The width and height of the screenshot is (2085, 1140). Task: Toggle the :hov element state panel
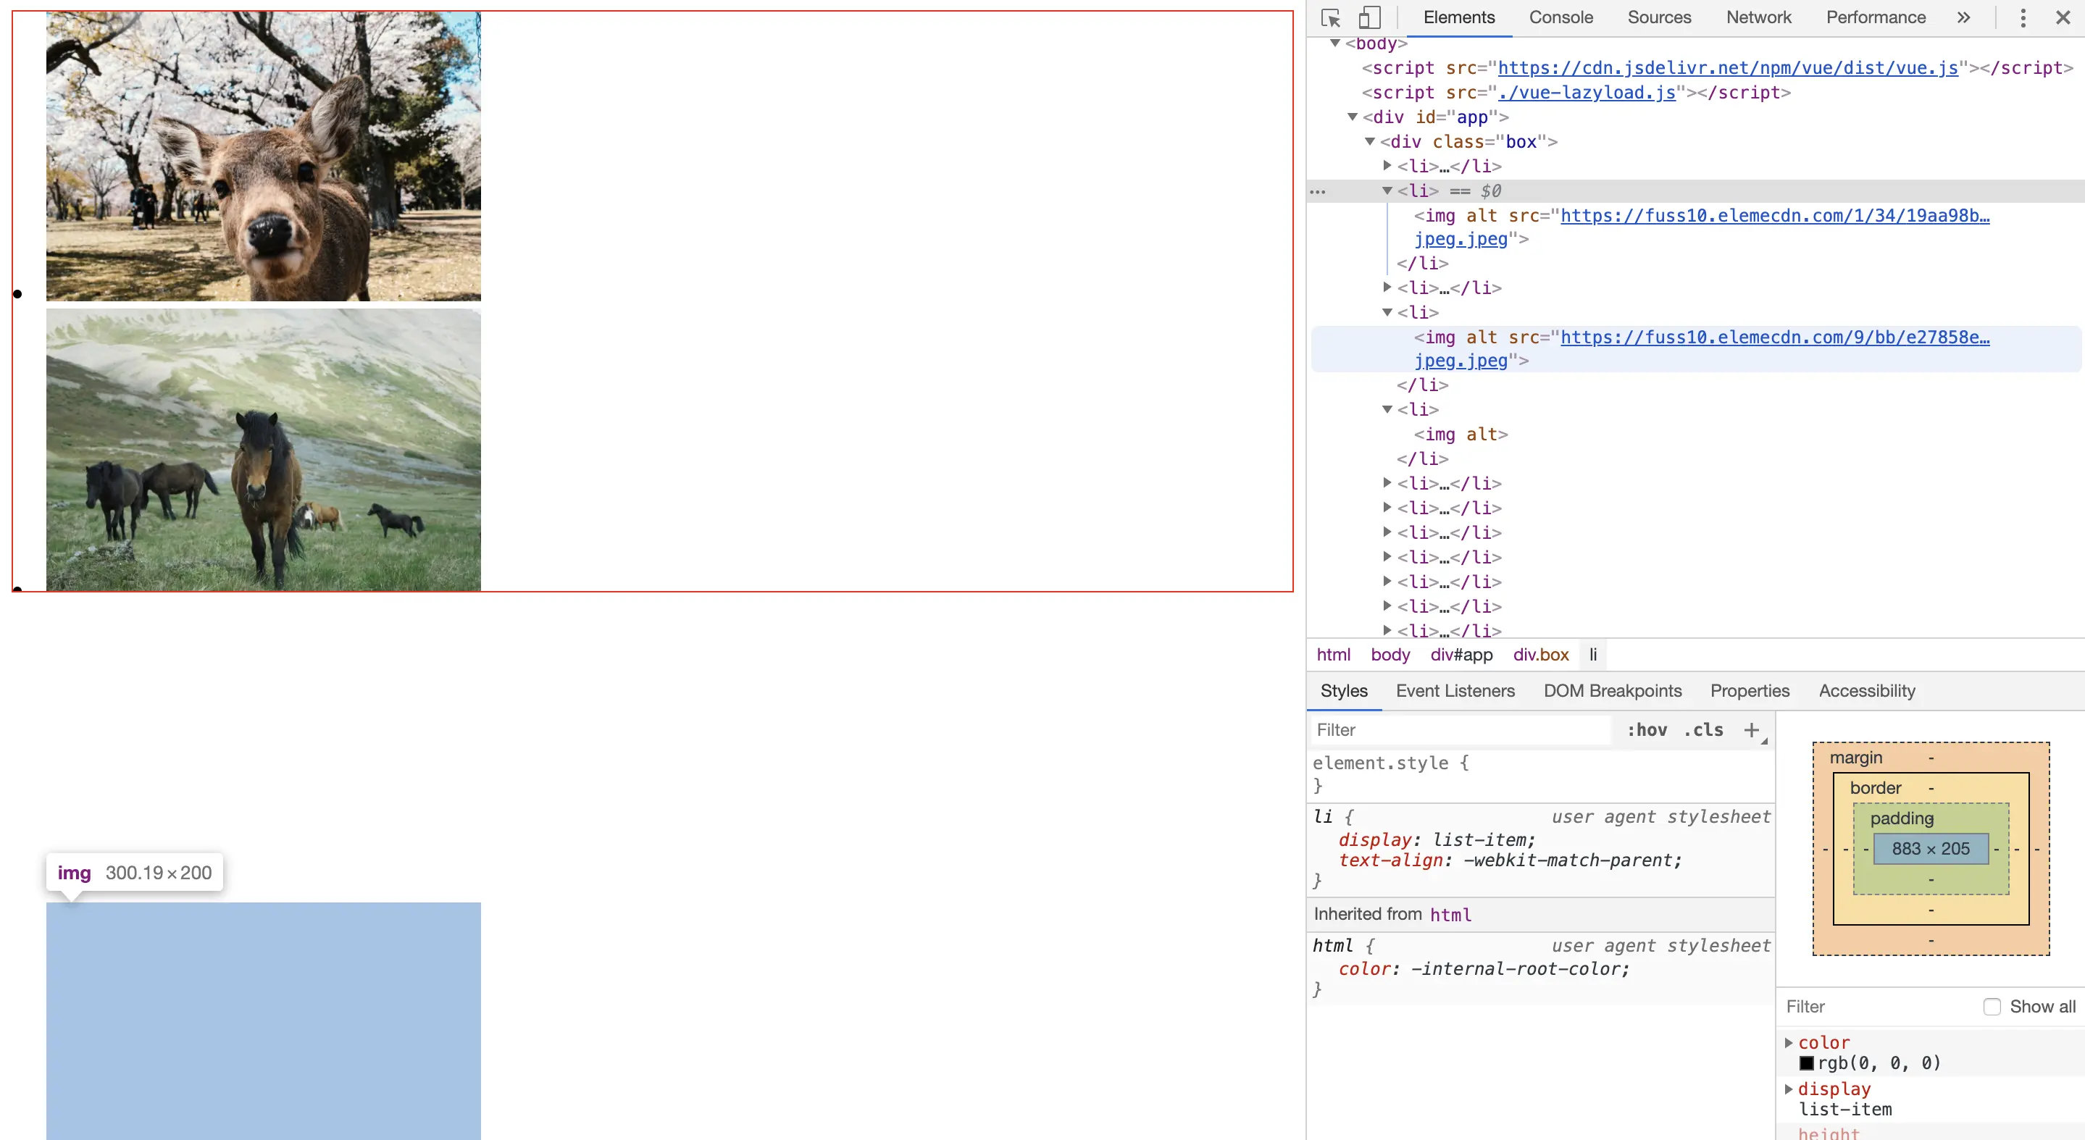[1647, 730]
